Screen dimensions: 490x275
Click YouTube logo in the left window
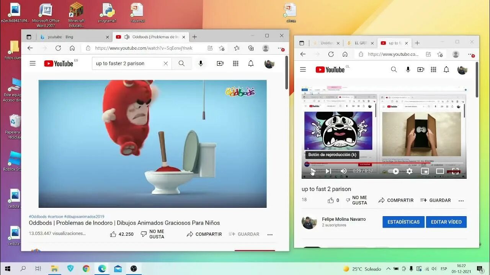pyautogui.click(x=59, y=63)
